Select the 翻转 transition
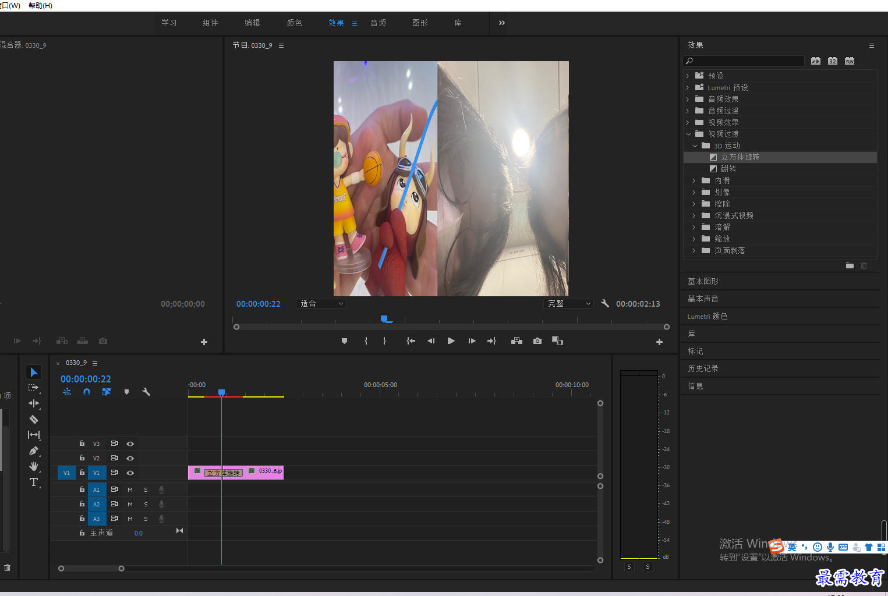 (x=728, y=168)
